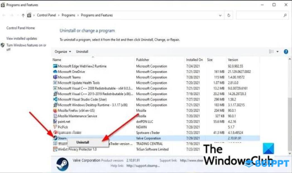292x173 pixels.
Task: Click the Microsoft Edge WebView2 Runtime icon
Action: 55,66
